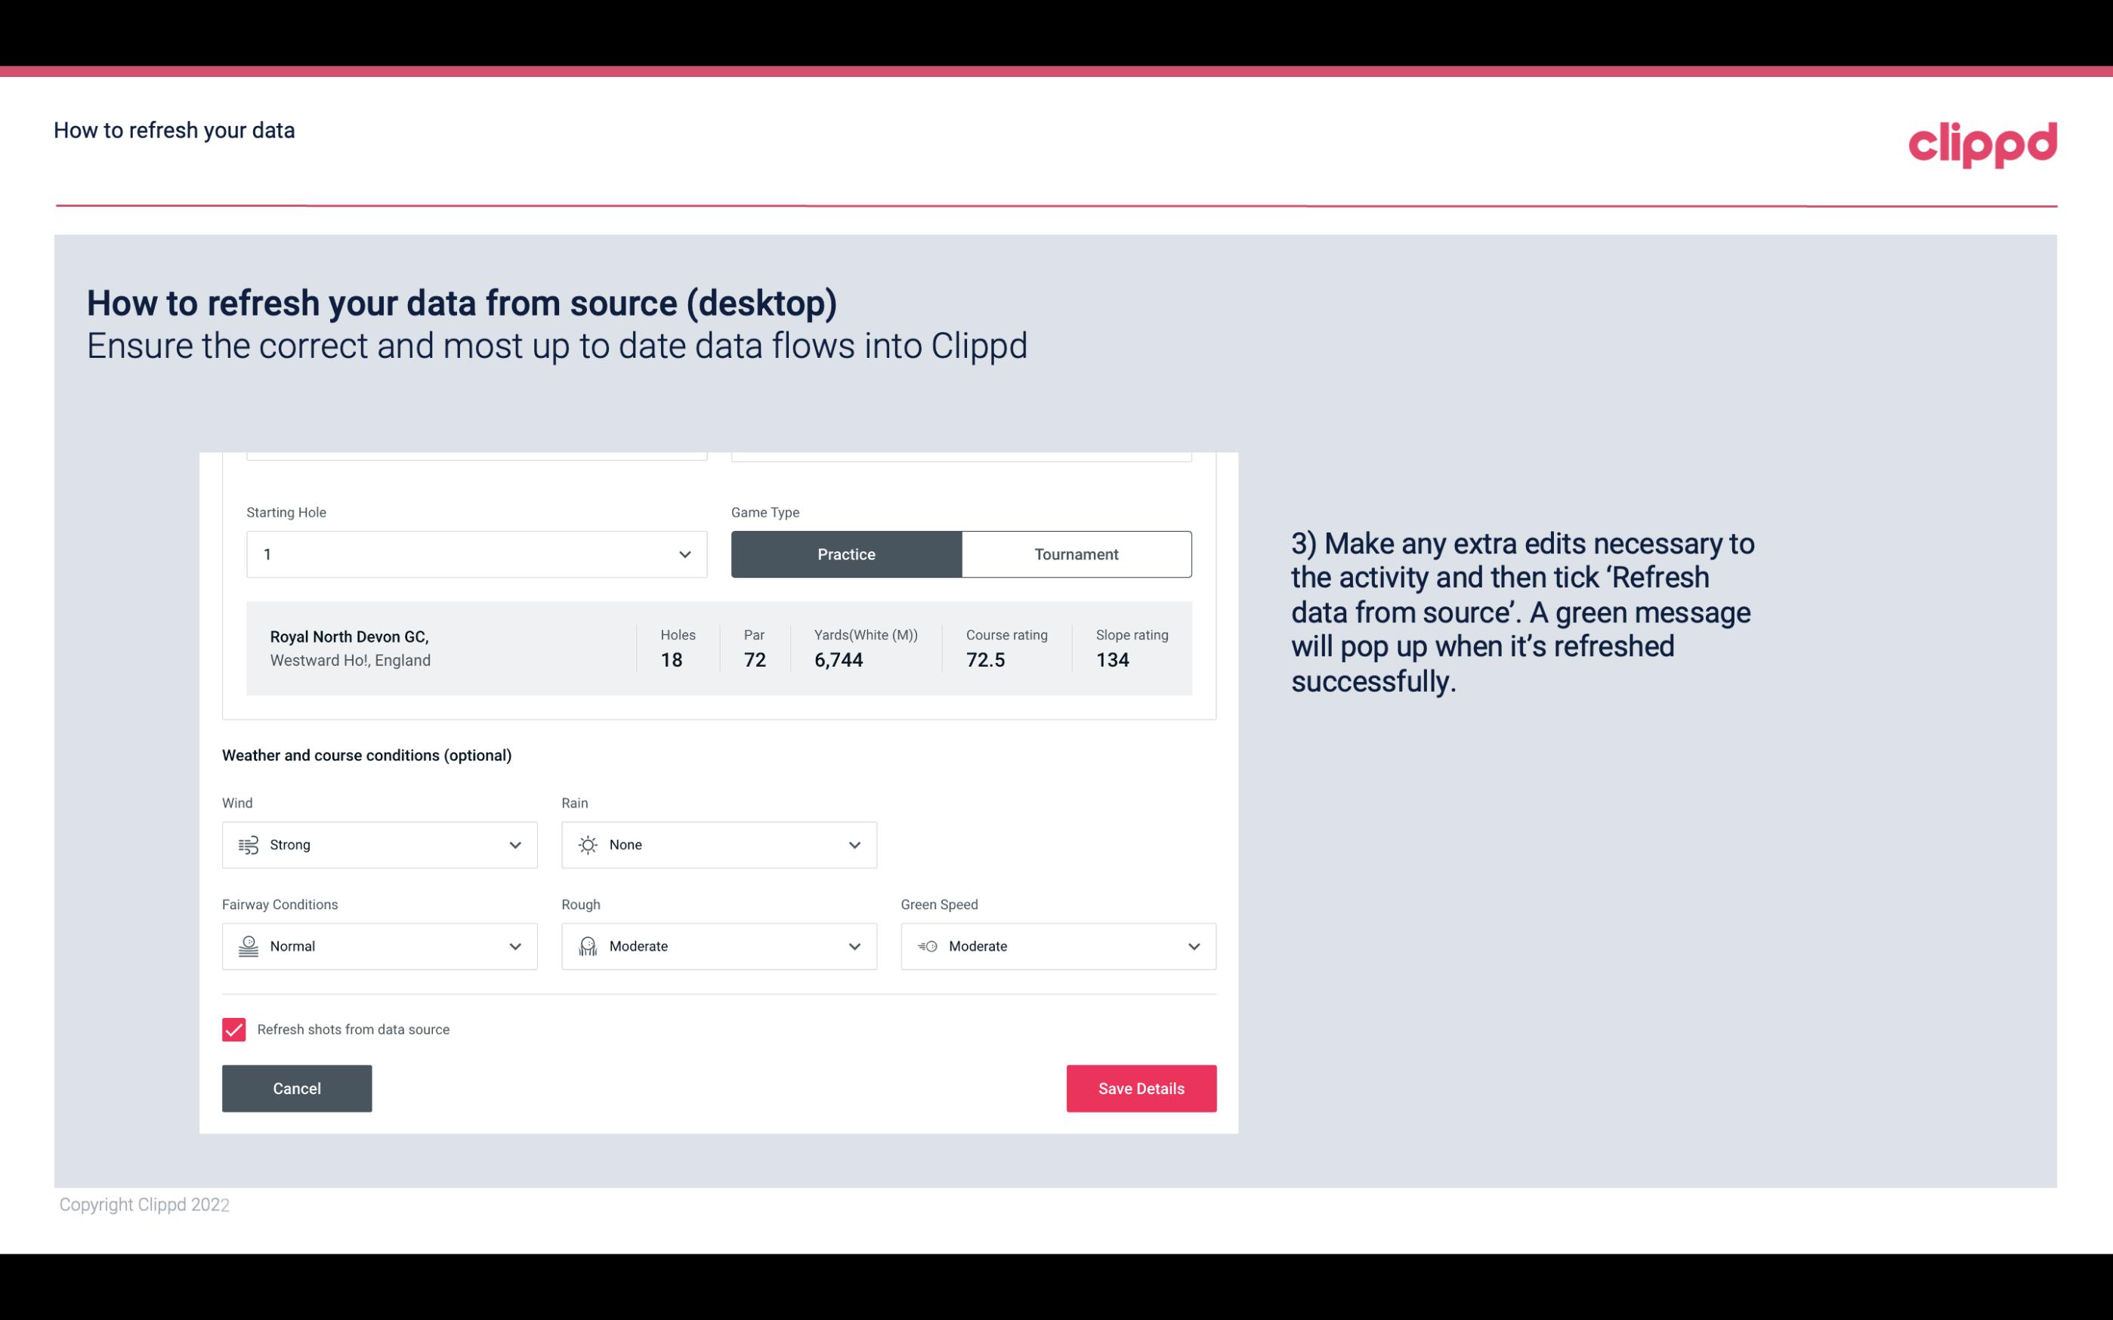Viewport: 2113px width, 1320px height.
Task: Click the starting hole dropdown arrow
Action: [684, 554]
